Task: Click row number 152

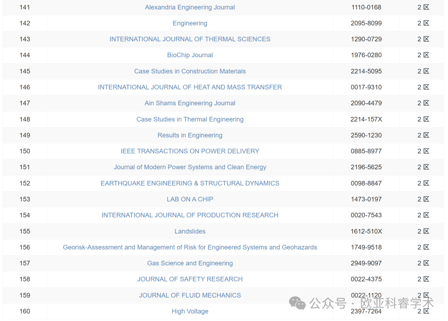Action: tap(24, 183)
